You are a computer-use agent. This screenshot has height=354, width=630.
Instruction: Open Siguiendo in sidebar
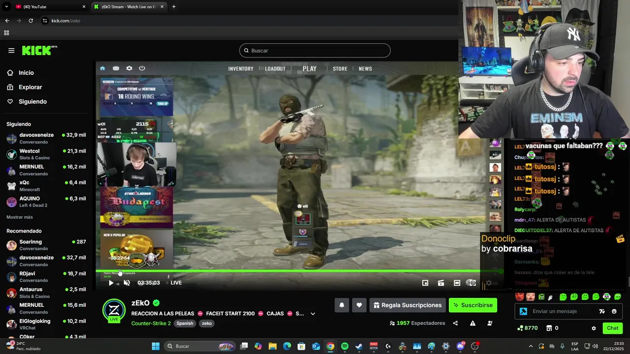(x=32, y=101)
